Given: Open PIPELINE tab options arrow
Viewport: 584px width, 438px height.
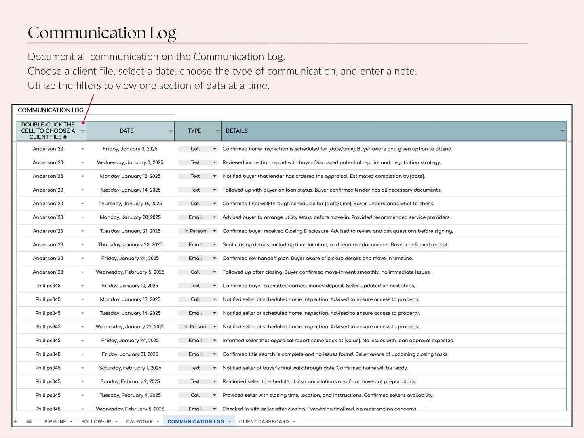Looking at the screenshot, I should pos(71,421).
